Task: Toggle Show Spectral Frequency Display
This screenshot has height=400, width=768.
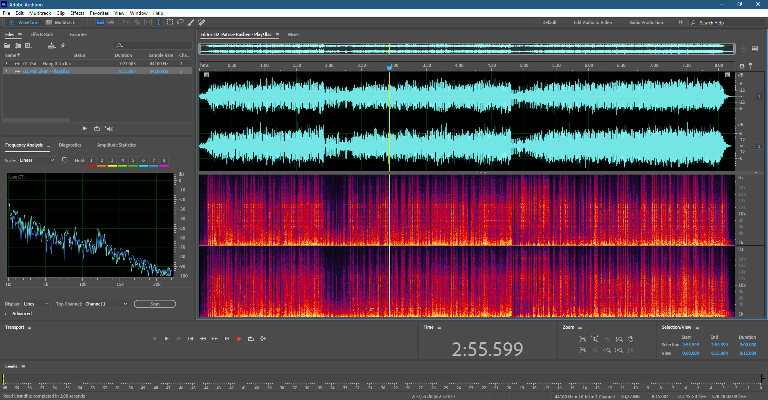Action: (100, 22)
